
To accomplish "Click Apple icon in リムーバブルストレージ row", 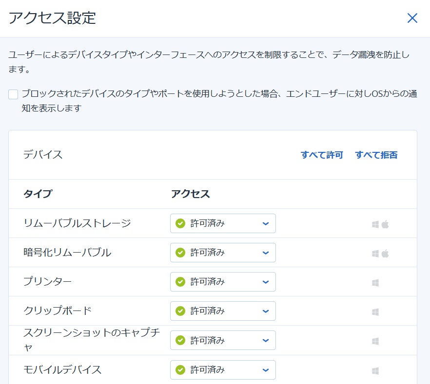I will 385,224.
